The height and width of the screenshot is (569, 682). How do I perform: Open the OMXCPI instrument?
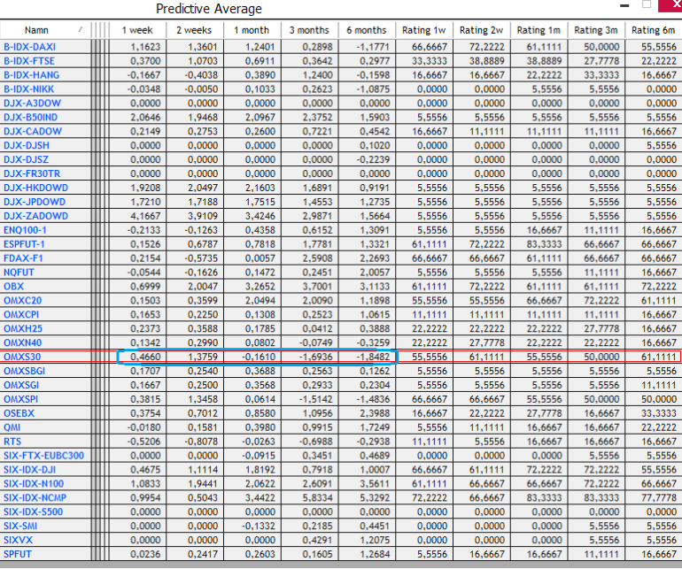tap(21, 314)
